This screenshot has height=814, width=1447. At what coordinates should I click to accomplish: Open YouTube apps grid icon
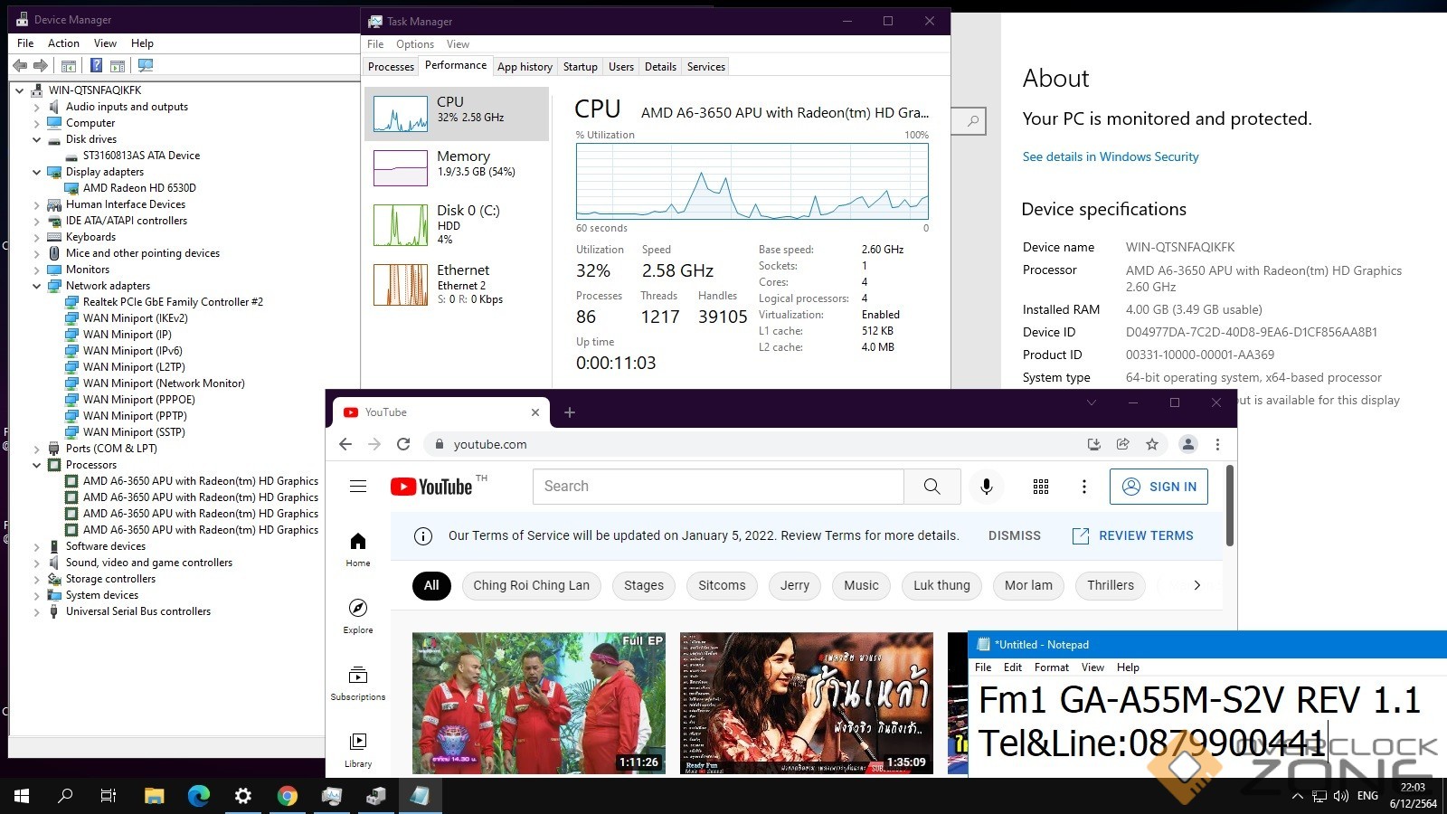1041,487
